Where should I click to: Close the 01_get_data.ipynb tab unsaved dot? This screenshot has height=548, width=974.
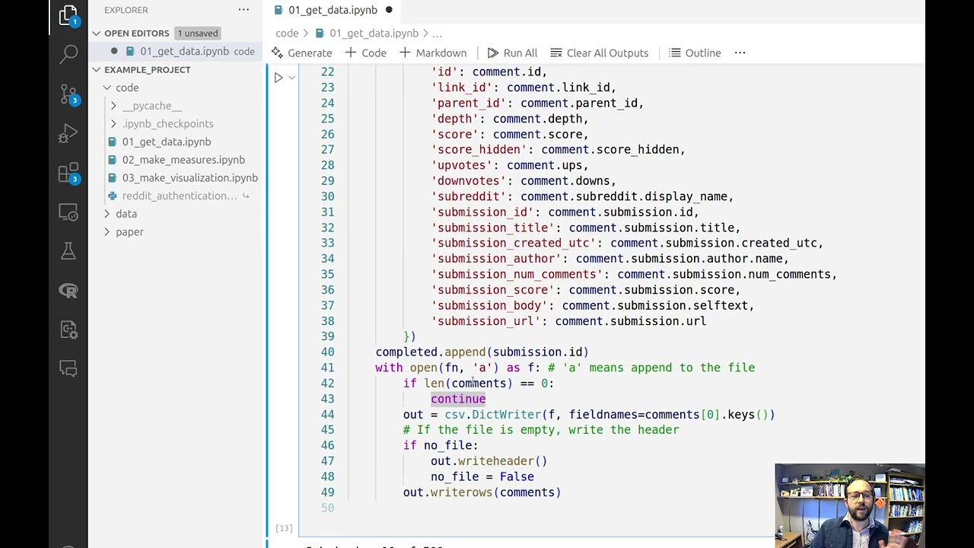pyautogui.click(x=389, y=10)
